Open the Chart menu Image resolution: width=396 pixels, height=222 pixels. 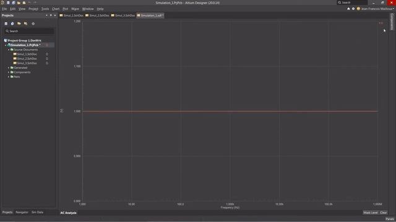tap(56, 9)
